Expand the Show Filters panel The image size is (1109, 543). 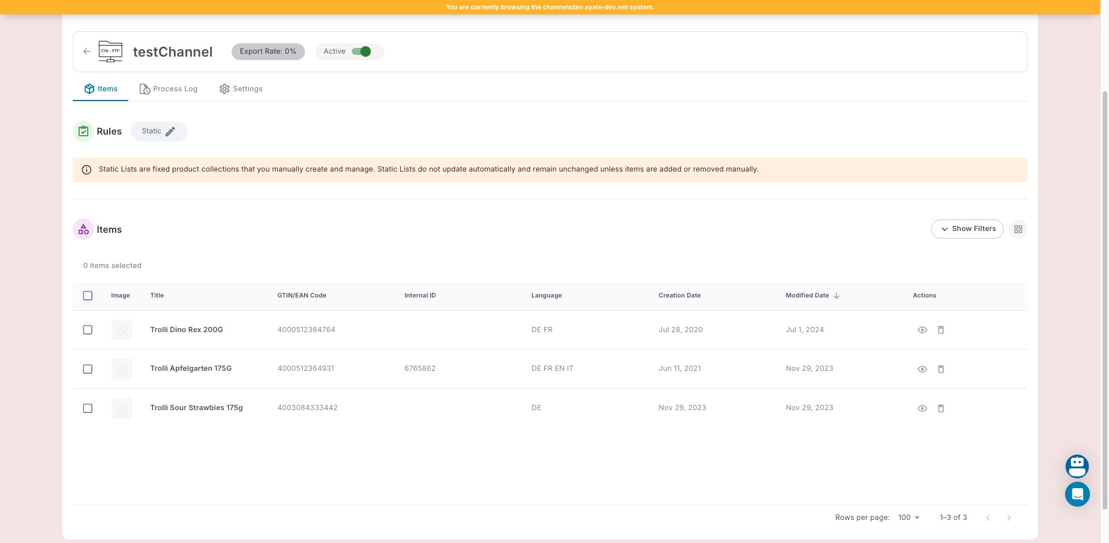(x=967, y=229)
